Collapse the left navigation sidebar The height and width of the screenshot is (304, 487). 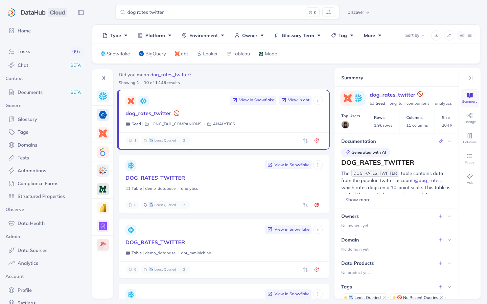pyautogui.click(x=81, y=12)
